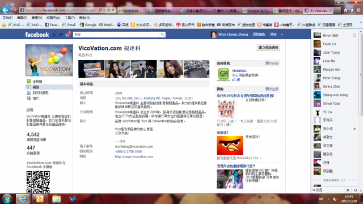
Task: Click the add-to-favorites-bar star icon
Action: coord(4,25)
